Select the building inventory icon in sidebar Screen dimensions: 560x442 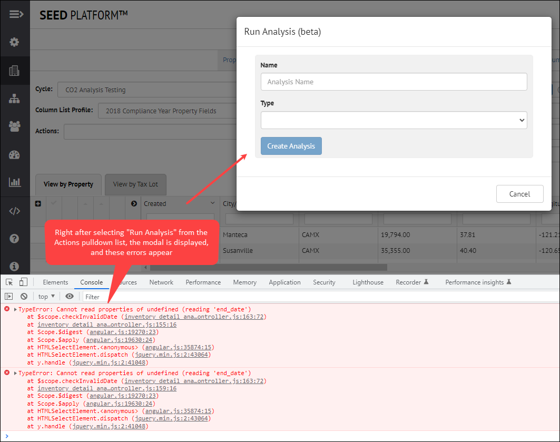(x=15, y=70)
